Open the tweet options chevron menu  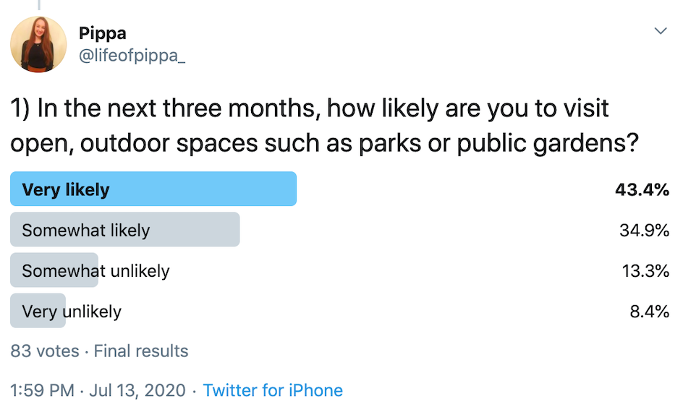click(x=661, y=31)
